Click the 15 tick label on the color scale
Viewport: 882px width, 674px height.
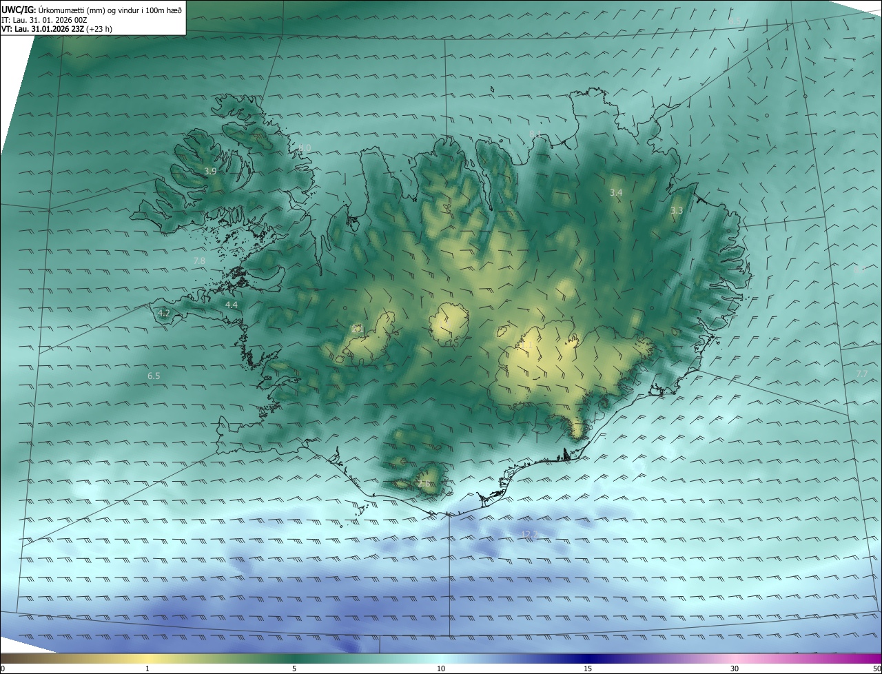point(588,668)
